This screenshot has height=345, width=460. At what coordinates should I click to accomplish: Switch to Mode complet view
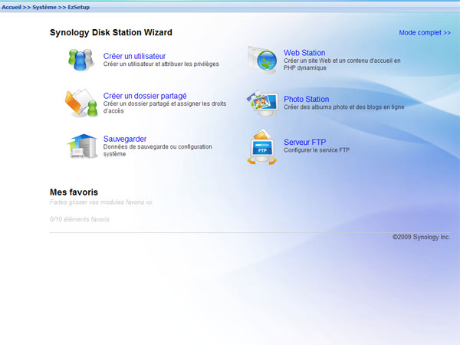tap(425, 32)
